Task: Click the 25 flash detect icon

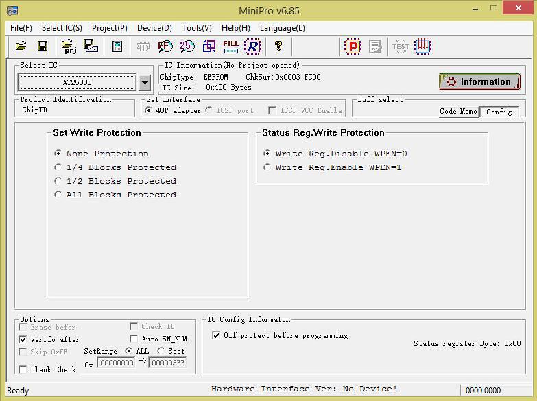Action: (187, 46)
